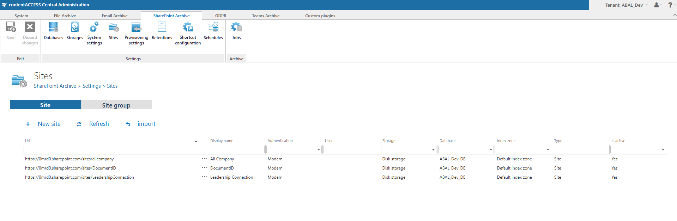Click the User filter input field
The height and width of the screenshot is (221, 677).
pyautogui.click(x=351, y=150)
